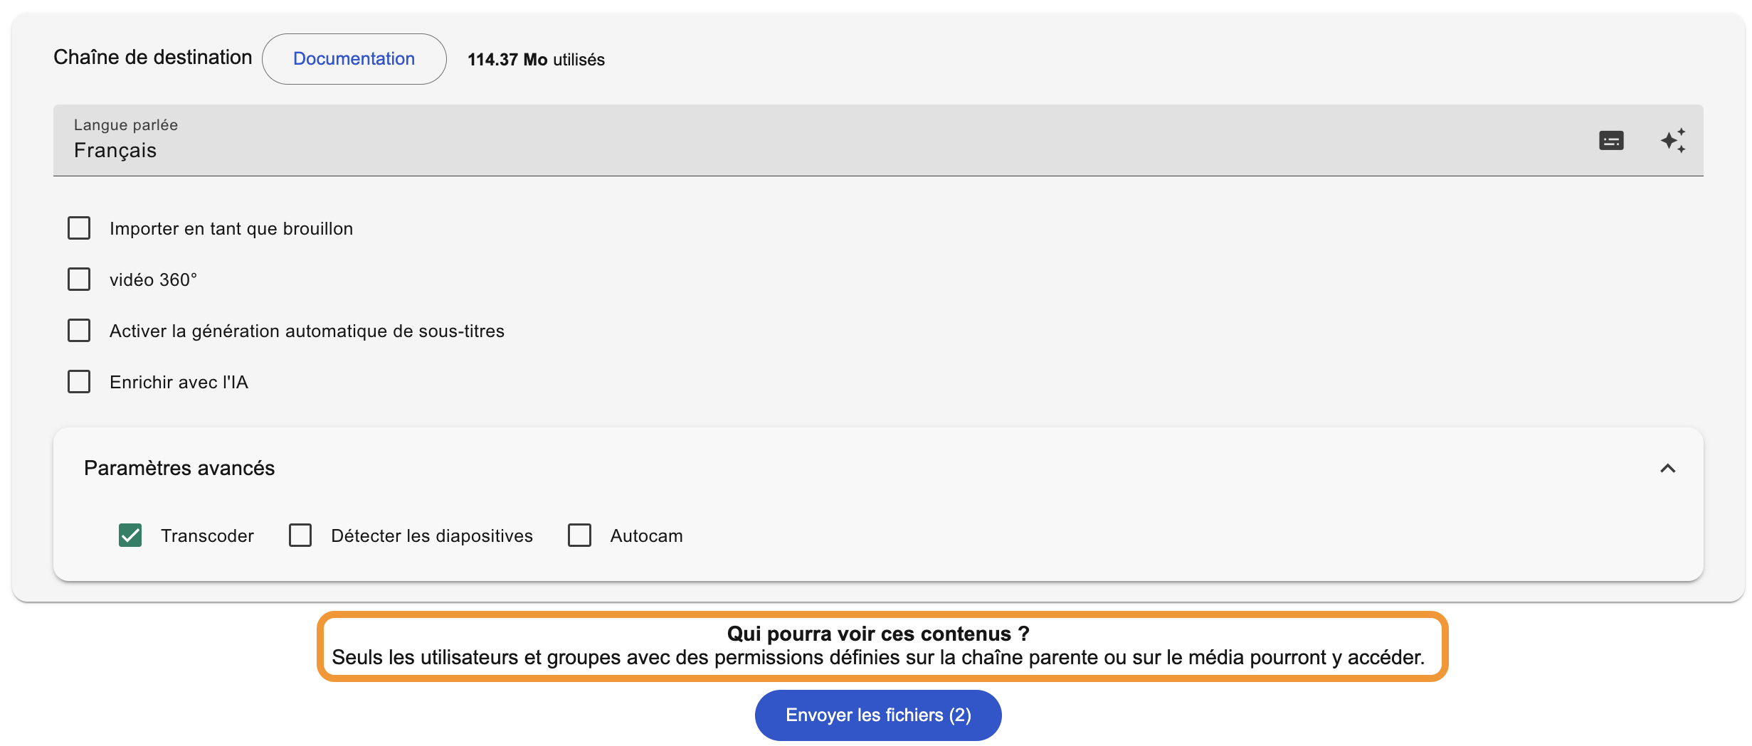Click the Autocam label text
Viewport: 1752px width, 746px height.
(646, 535)
